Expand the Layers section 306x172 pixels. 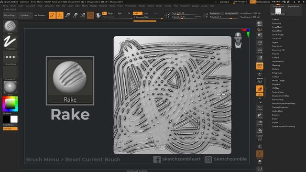click(275, 43)
